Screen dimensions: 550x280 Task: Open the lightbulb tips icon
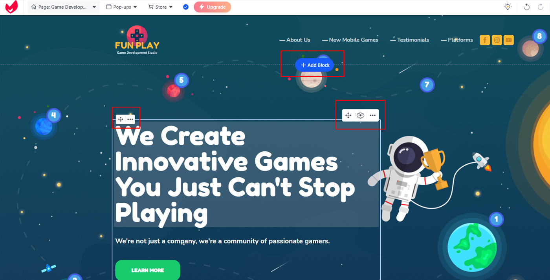508,7
